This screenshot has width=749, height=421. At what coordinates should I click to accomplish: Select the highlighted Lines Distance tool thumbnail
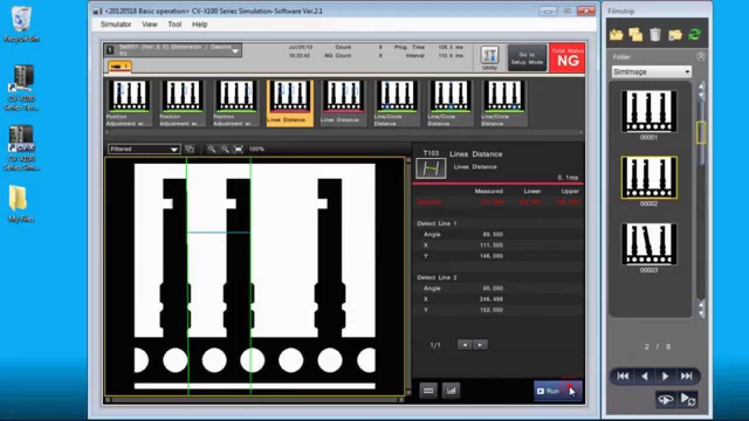click(290, 103)
